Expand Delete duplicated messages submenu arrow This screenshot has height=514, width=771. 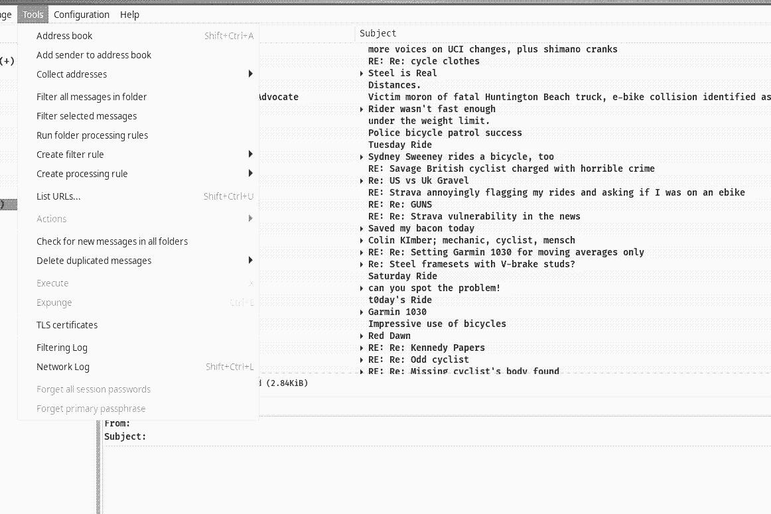(x=250, y=261)
